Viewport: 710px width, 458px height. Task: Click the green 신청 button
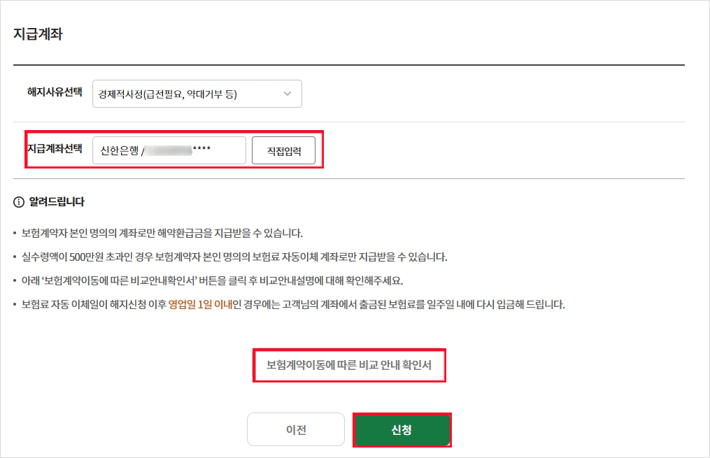click(x=402, y=429)
